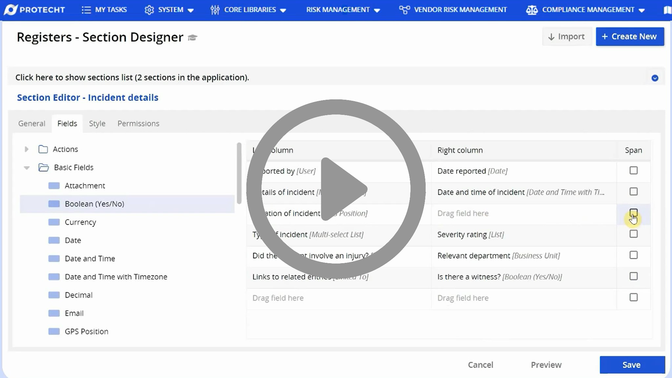Click the graduation cap next to the title
The image size is (672, 378).
[192, 37]
